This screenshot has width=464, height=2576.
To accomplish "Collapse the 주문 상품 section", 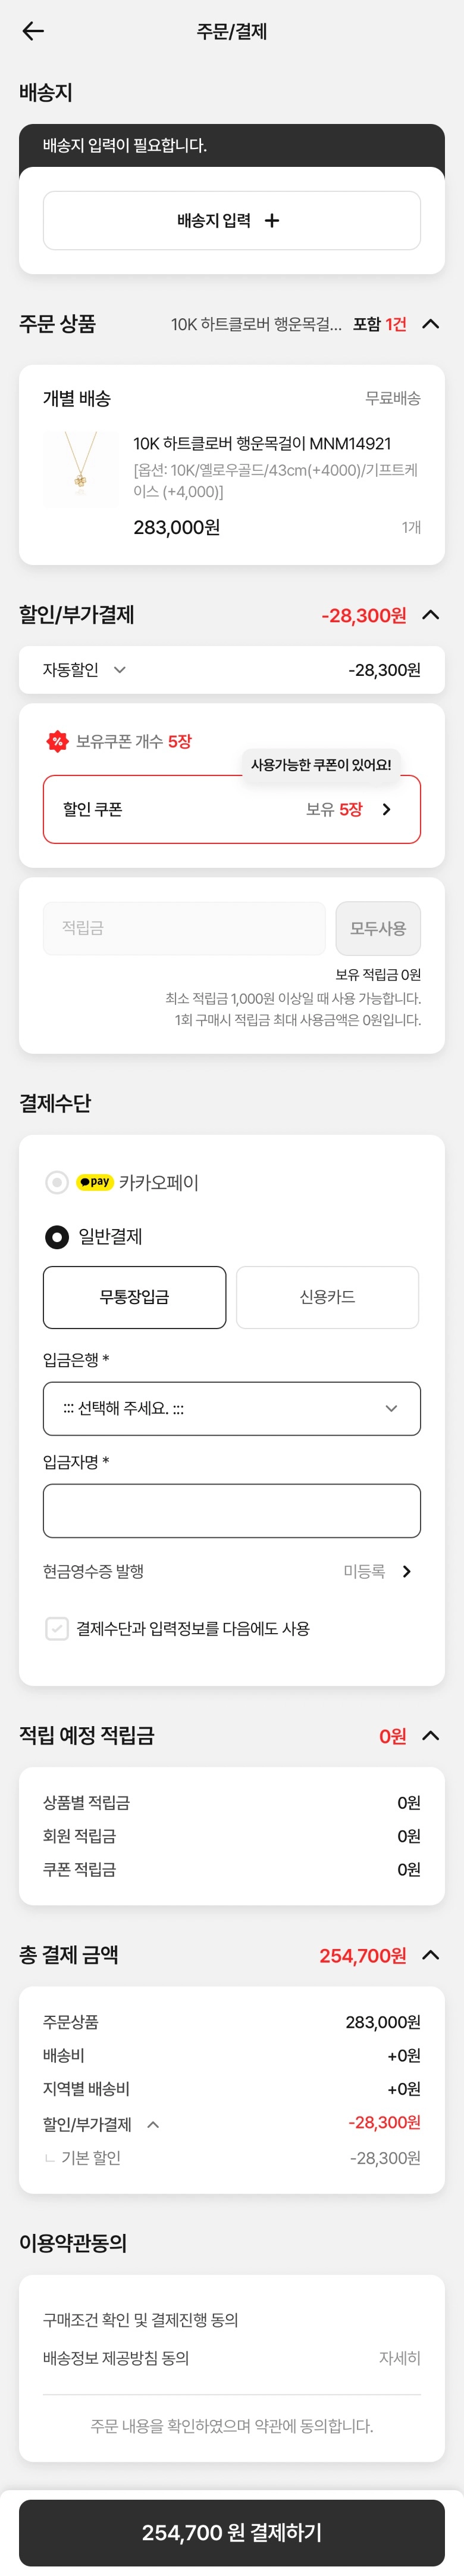I will (x=430, y=324).
